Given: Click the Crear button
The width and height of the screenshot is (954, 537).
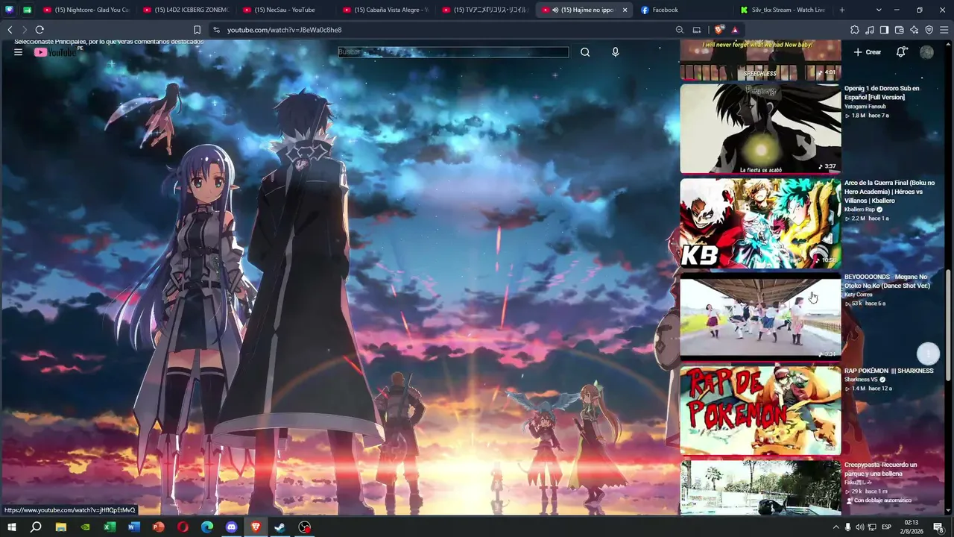Looking at the screenshot, I should tap(868, 52).
